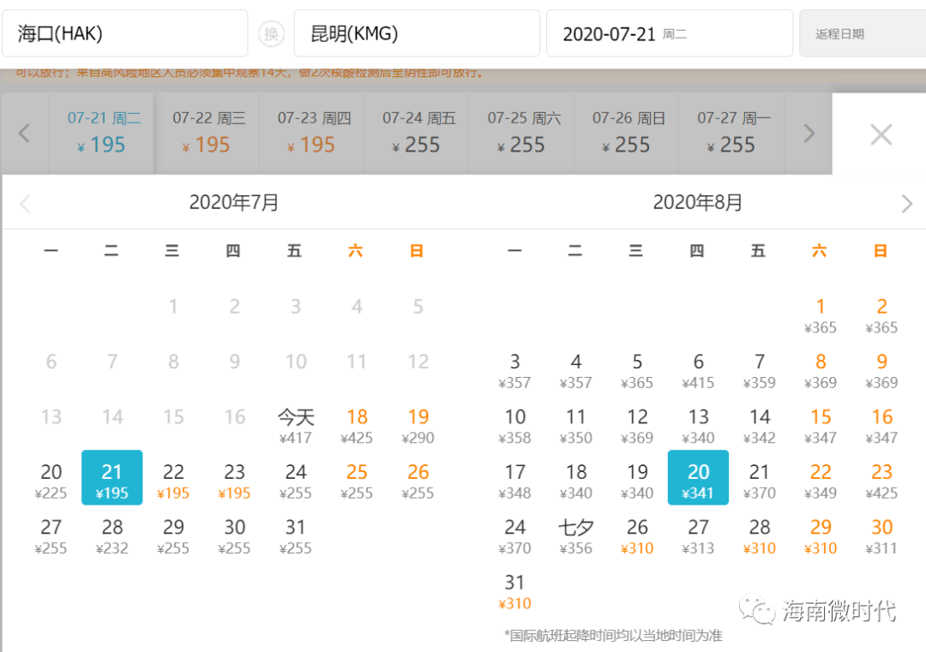This screenshot has height=652, width=926.
Task: Click the return date (返程日期) field
Action: tap(862, 34)
